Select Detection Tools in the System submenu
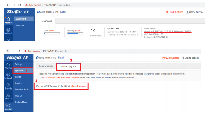The height and width of the screenshot is (115, 209). tap(22, 90)
